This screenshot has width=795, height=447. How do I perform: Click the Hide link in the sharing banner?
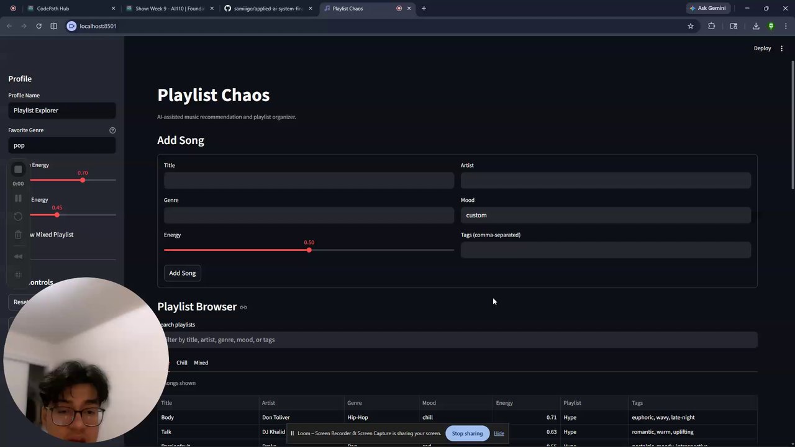tap(499, 433)
